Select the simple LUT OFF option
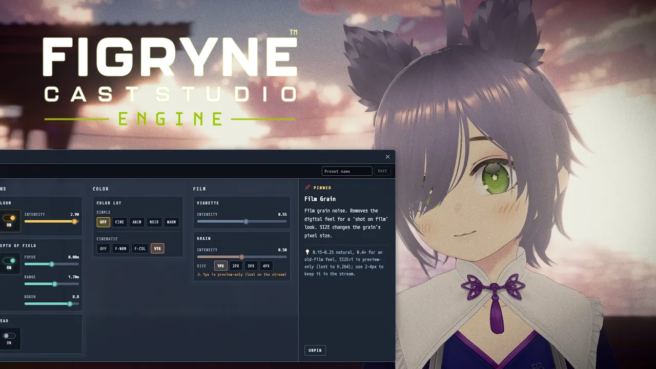 [x=104, y=222]
